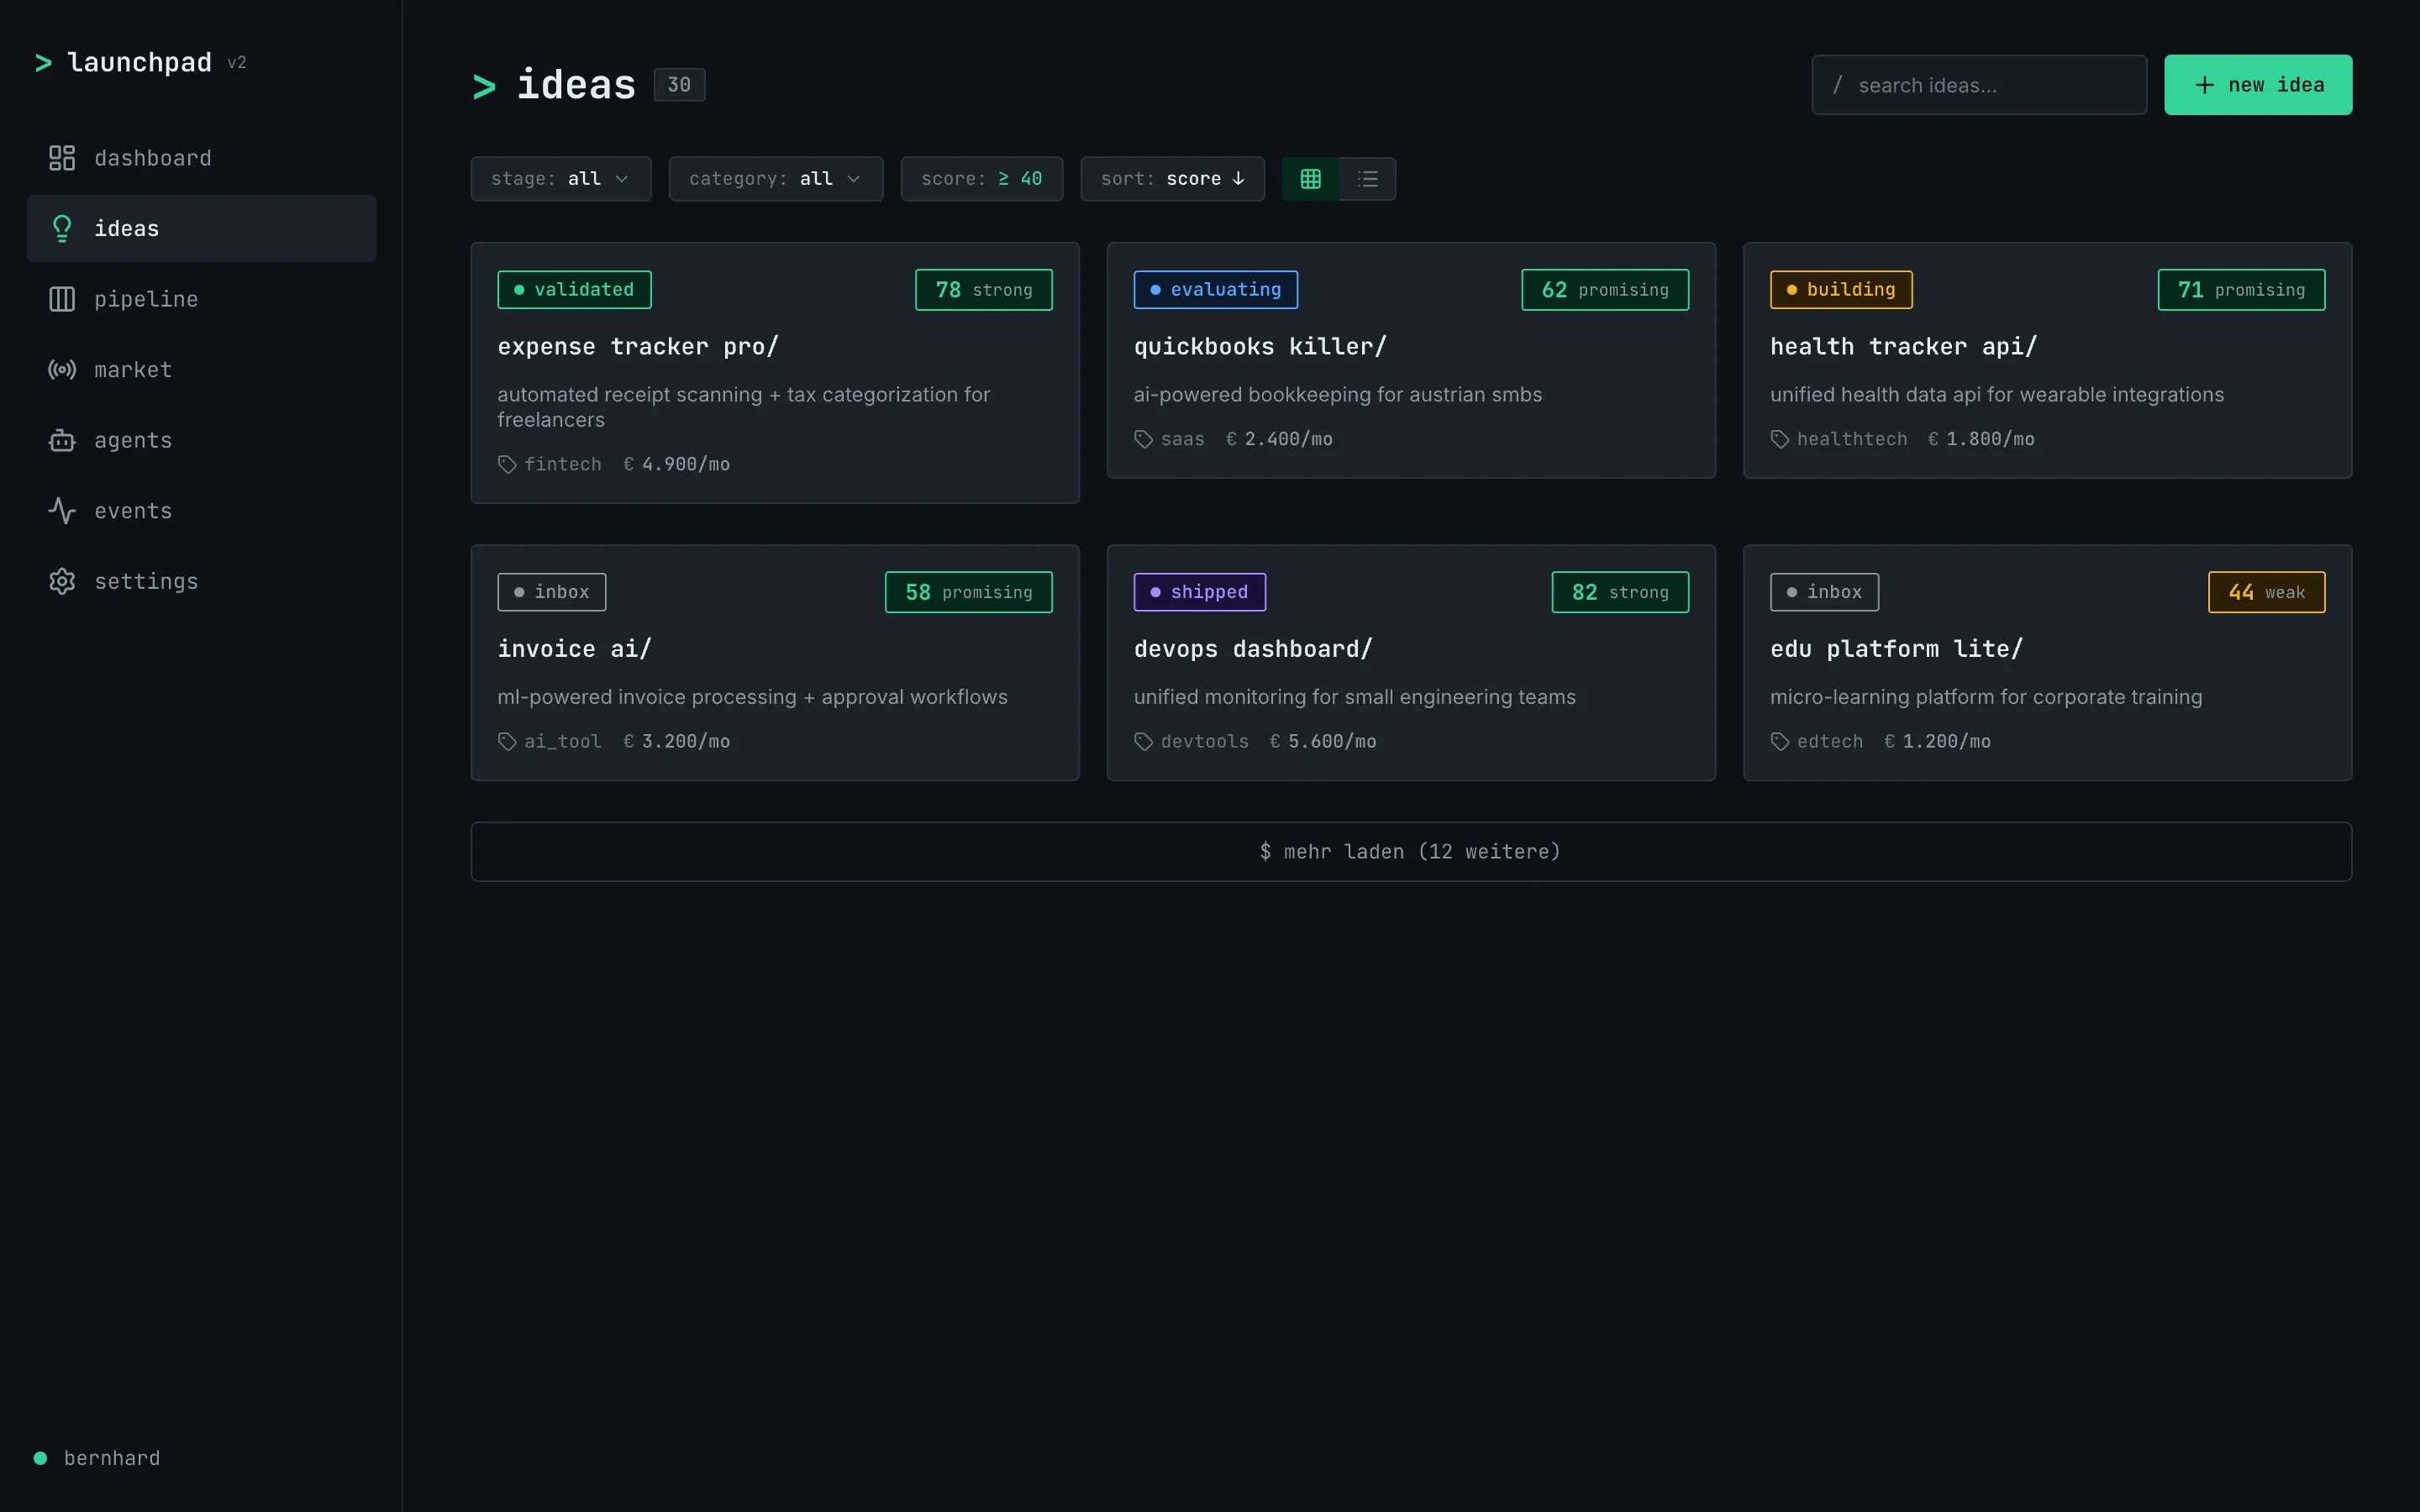Viewport: 2420px width, 1512px height.
Task: Click the events activity pulse icon
Action: [62, 511]
